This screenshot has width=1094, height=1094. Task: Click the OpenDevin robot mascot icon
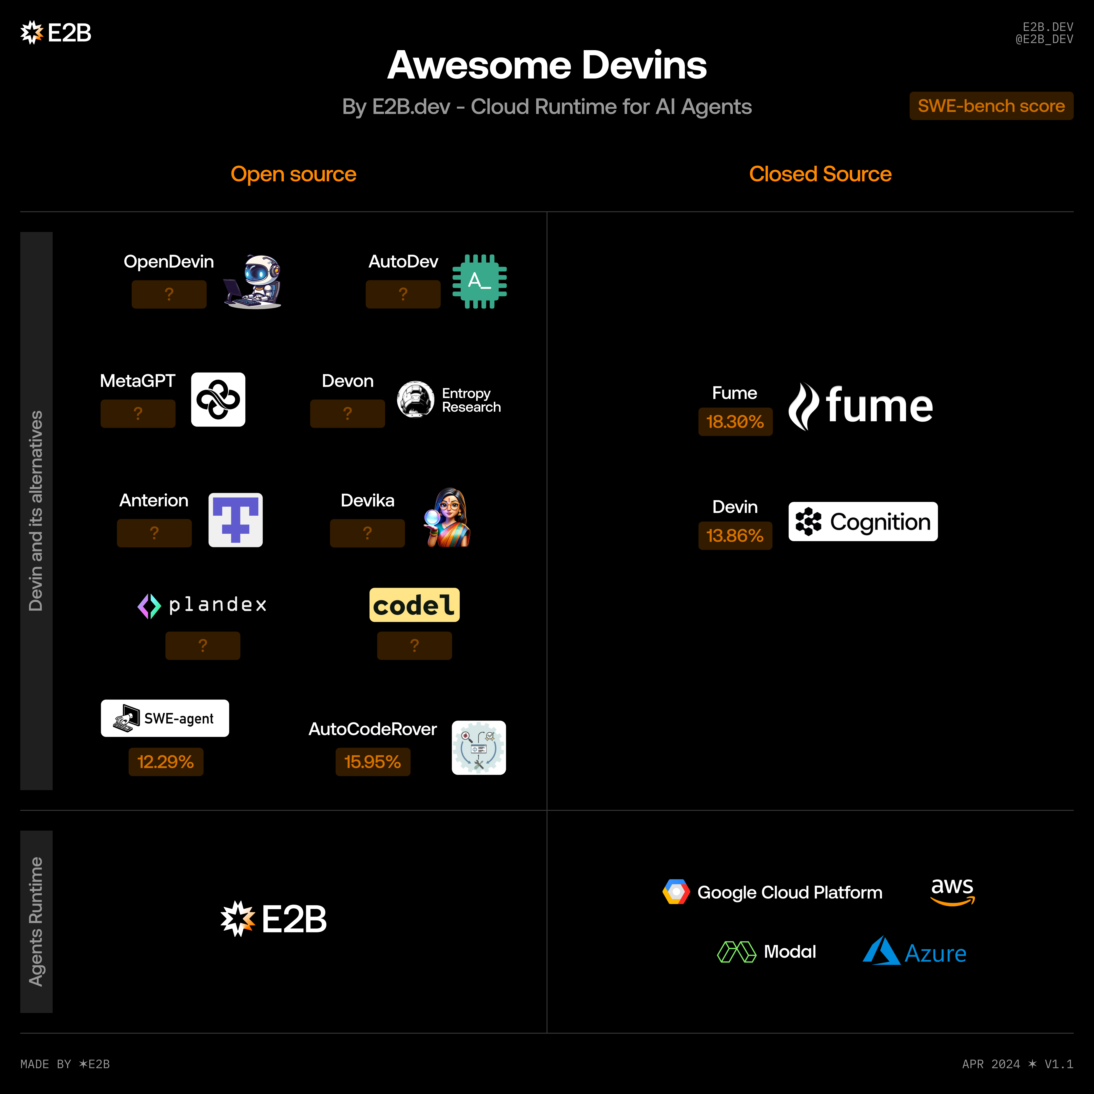(x=252, y=281)
